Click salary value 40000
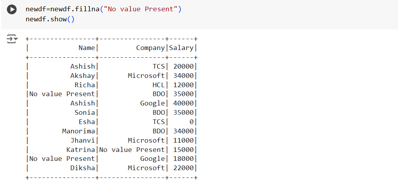The width and height of the screenshot is (398, 188). point(183,103)
